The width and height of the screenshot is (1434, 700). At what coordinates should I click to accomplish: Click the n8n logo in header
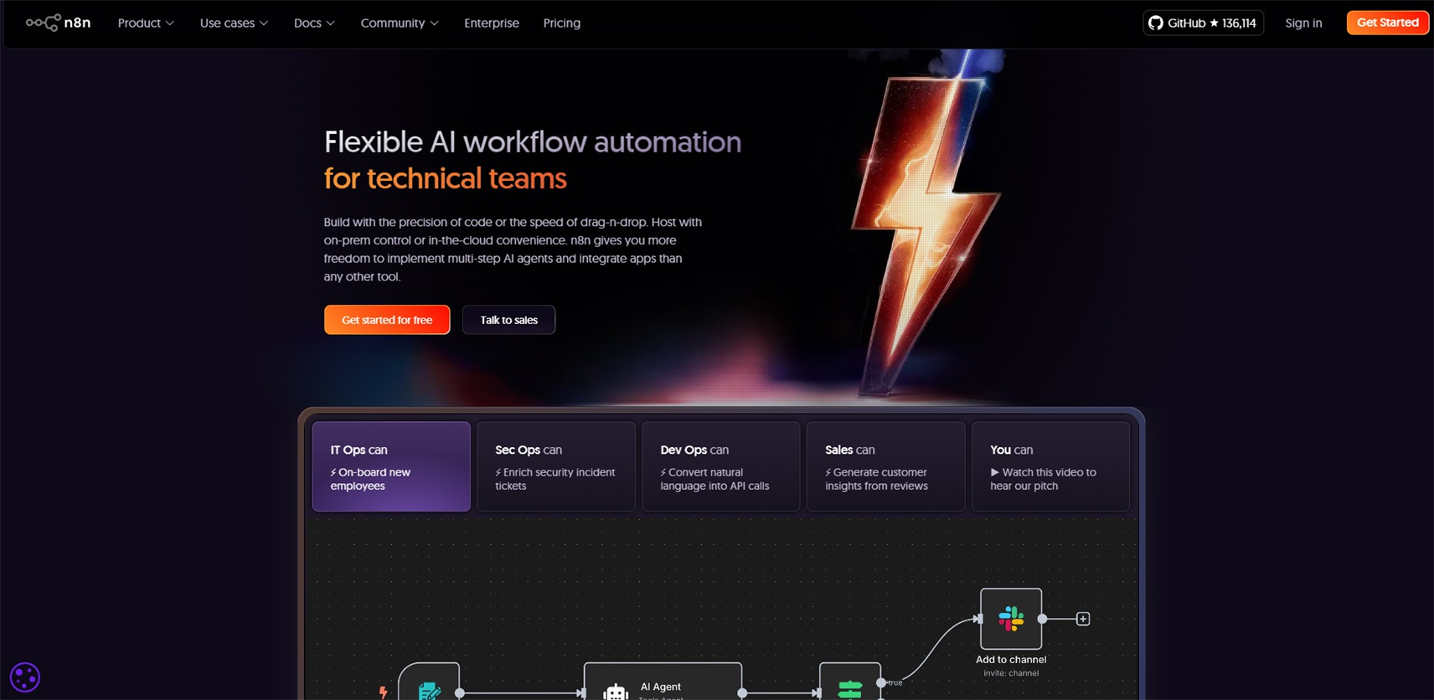click(58, 23)
